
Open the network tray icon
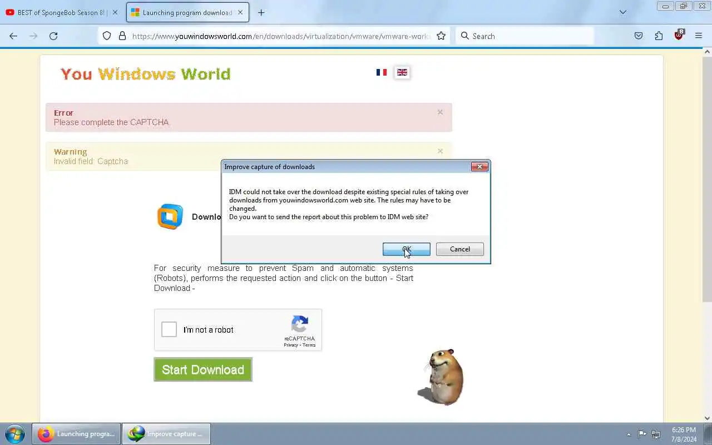point(656,434)
